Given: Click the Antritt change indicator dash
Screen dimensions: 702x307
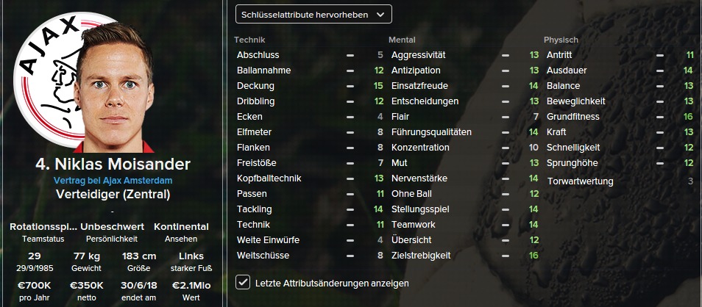Looking at the screenshot, I should pos(661,55).
